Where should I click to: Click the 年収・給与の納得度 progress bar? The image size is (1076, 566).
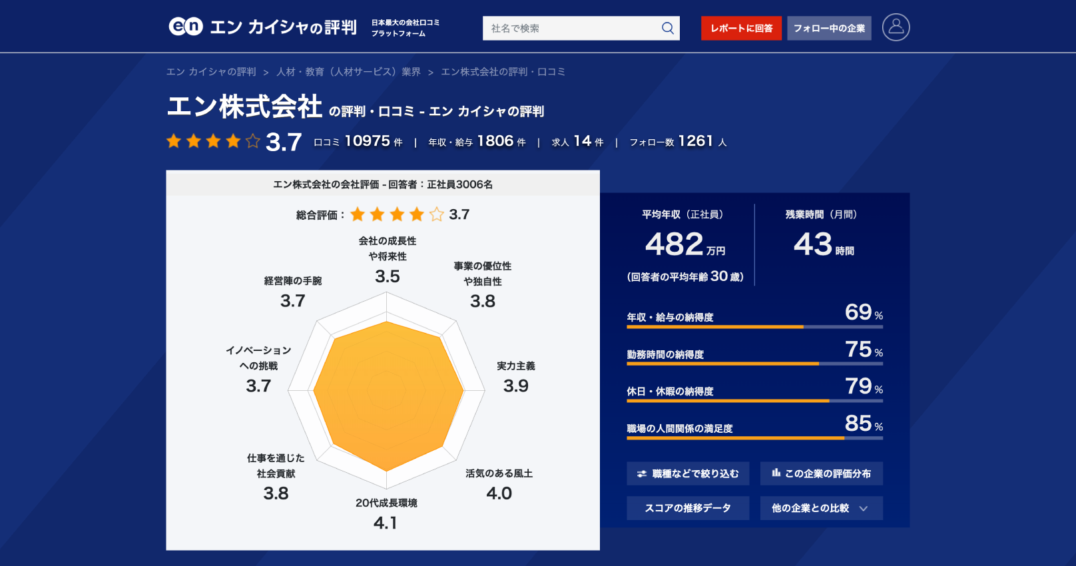point(754,327)
